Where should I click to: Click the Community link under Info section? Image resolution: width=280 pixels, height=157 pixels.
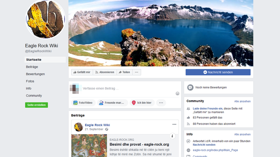click(x=200, y=156)
